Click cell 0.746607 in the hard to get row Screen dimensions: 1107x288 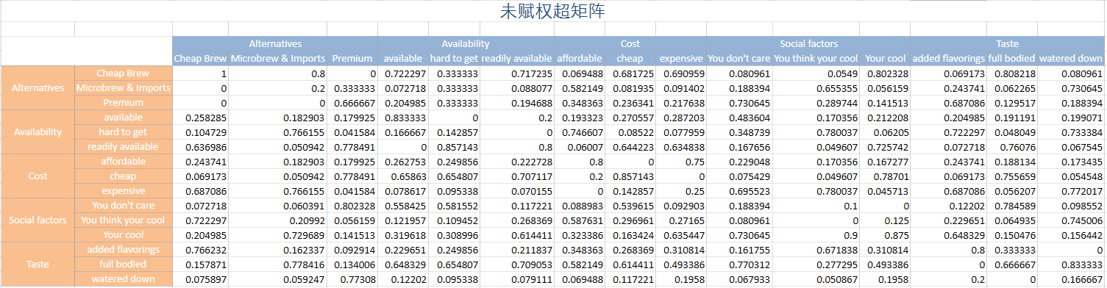tap(579, 132)
